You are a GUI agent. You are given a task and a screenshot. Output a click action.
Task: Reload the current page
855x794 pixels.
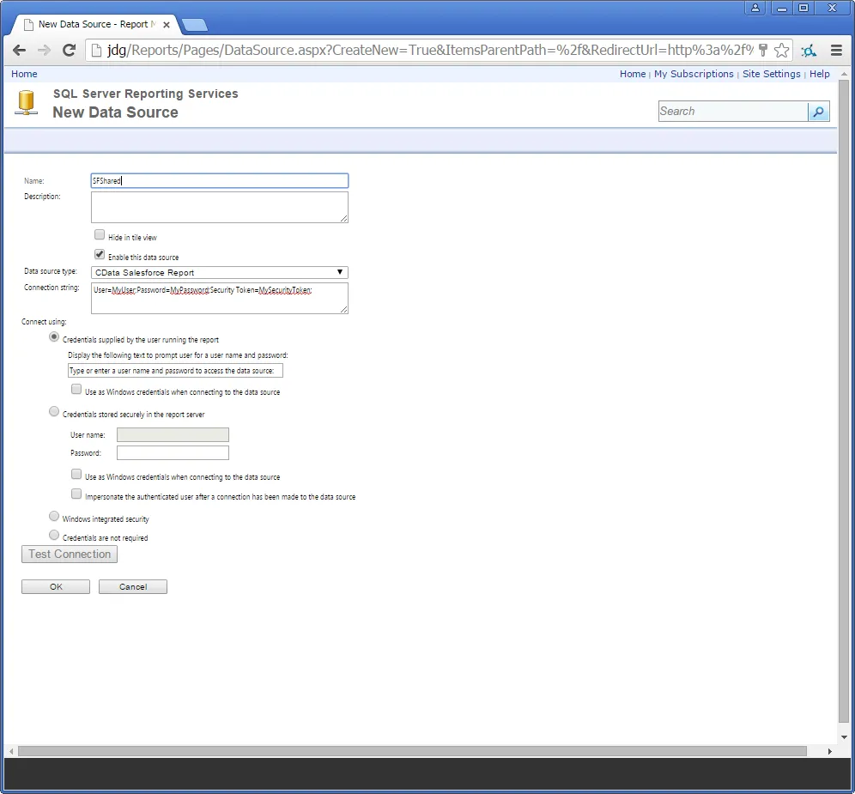[69, 50]
